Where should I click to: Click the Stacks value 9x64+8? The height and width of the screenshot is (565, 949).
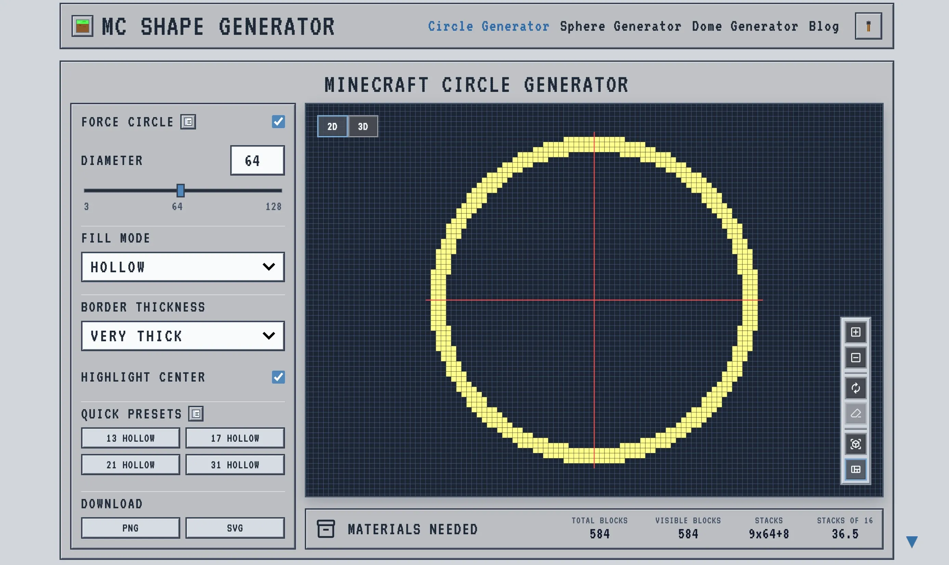(769, 534)
